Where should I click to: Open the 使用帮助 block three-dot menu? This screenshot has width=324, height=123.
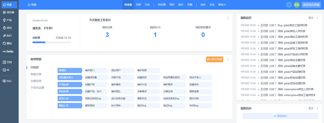(228, 59)
